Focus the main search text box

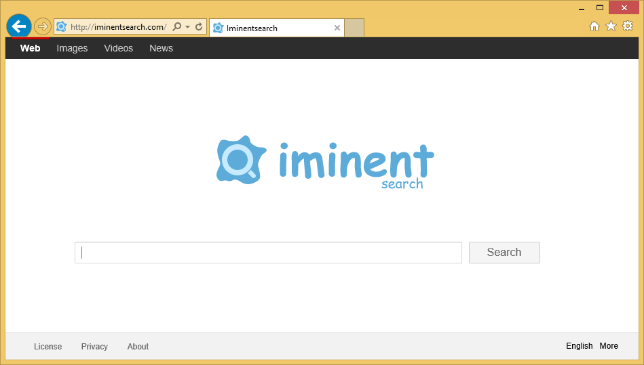point(268,253)
